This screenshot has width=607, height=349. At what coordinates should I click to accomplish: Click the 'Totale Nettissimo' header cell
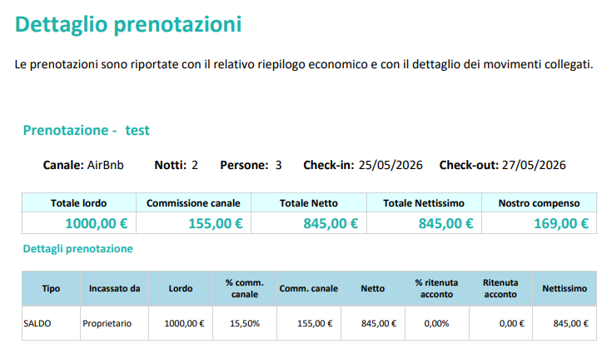coord(424,203)
